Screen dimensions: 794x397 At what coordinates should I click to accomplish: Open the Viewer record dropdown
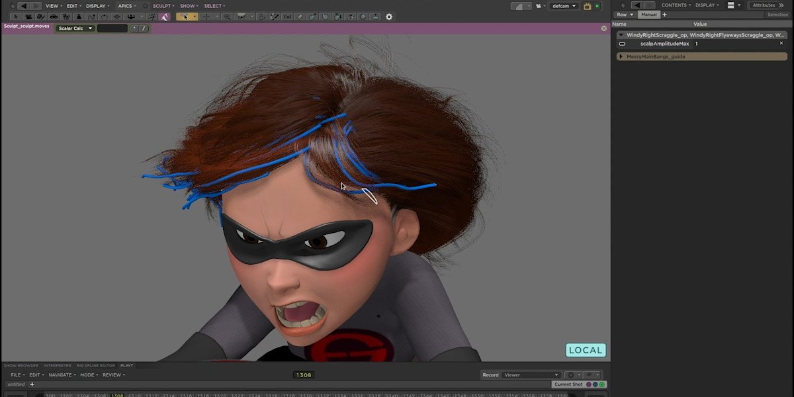click(531, 375)
